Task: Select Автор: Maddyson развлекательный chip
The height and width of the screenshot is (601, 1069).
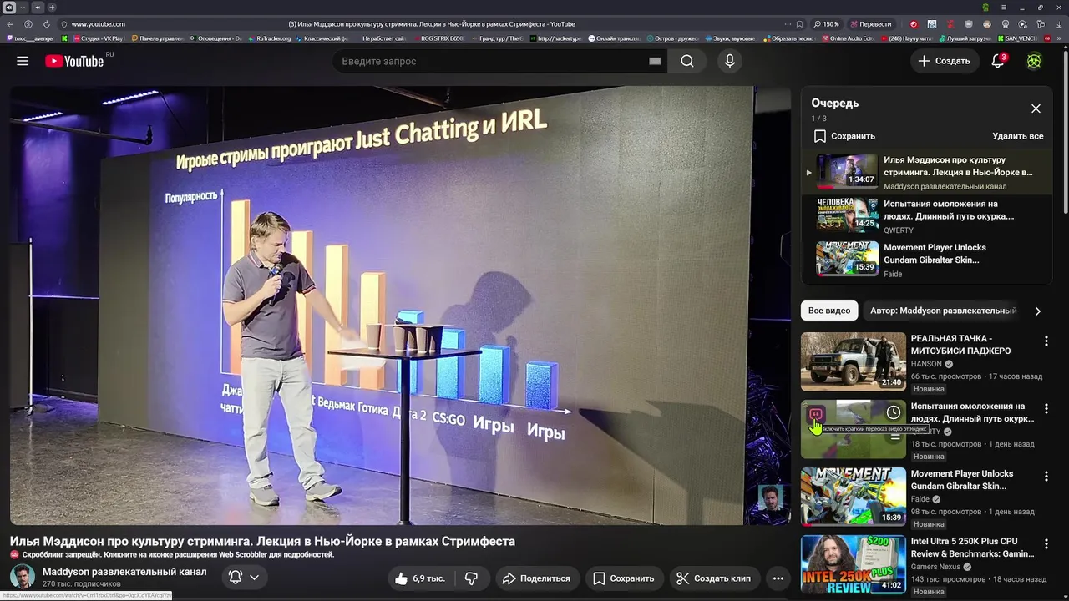Action: coord(943,311)
